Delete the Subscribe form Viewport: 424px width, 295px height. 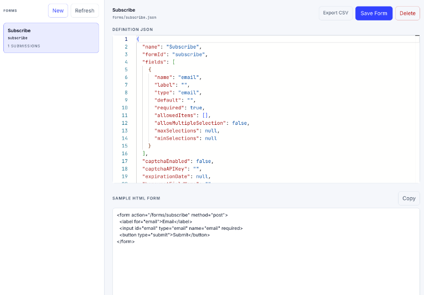pos(407,13)
